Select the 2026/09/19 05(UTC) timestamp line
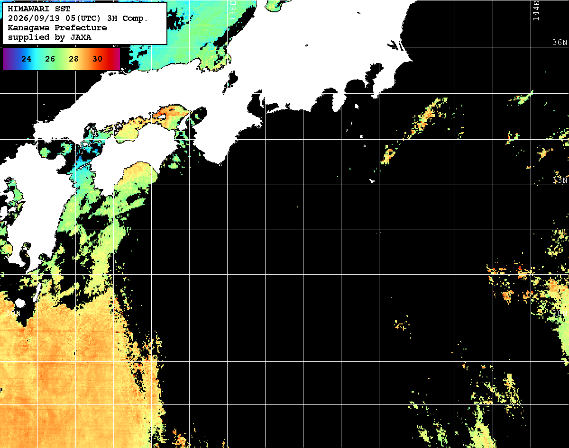The width and height of the screenshot is (569, 448). (x=78, y=18)
